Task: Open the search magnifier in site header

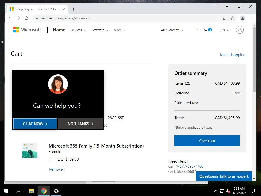Action: coord(196,30)
